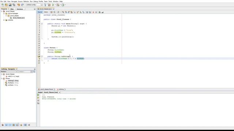
Task: Click the New File toolbar icon
Action: pos(3,5)
